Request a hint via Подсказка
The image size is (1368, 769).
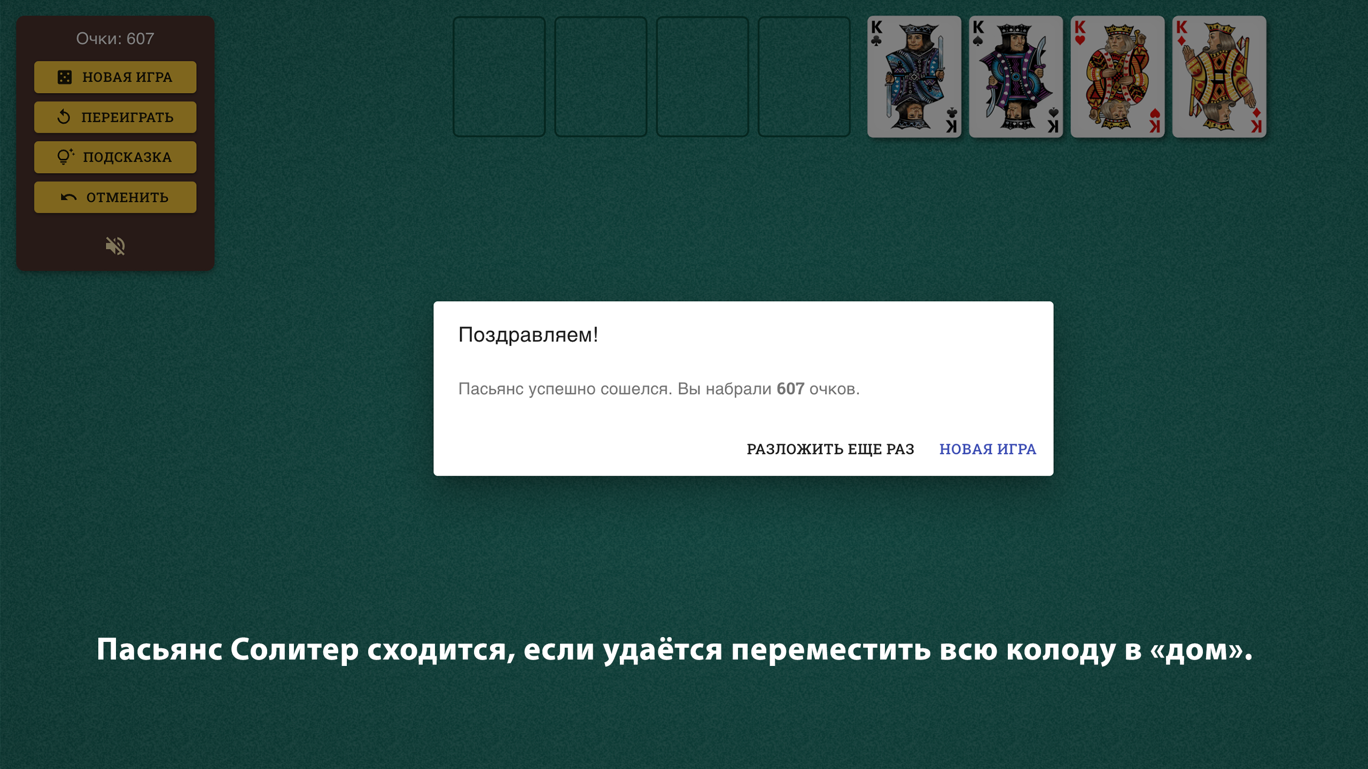[x=115, y=156]
